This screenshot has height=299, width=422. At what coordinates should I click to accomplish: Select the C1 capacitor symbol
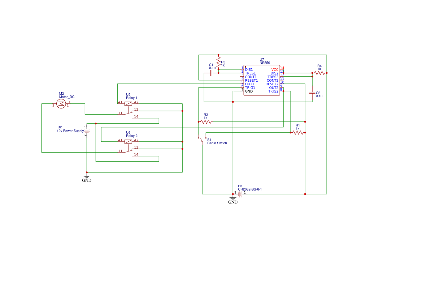(211, 73)
